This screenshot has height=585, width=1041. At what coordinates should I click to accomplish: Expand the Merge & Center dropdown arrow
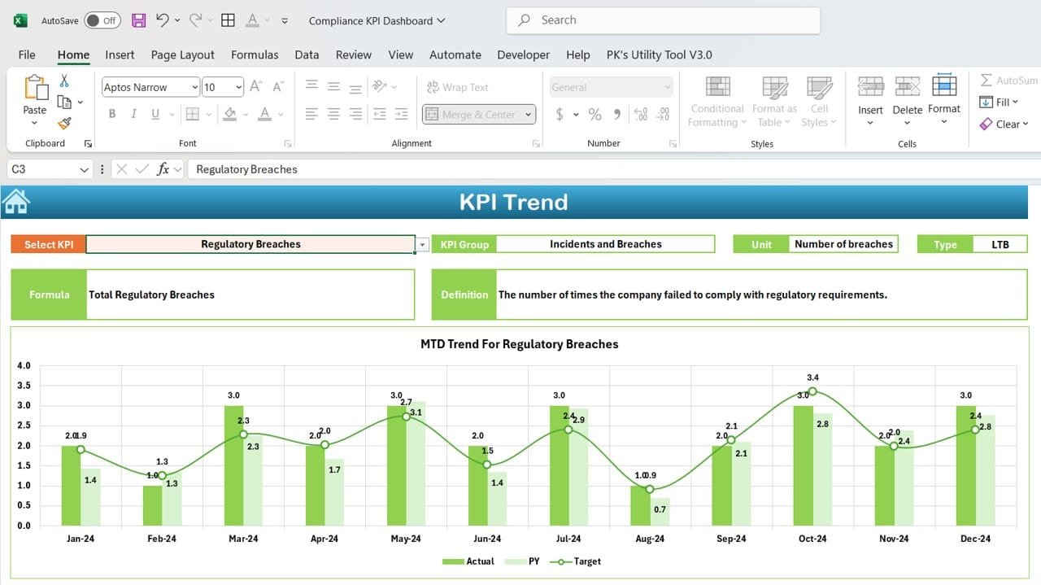(528, 115)
